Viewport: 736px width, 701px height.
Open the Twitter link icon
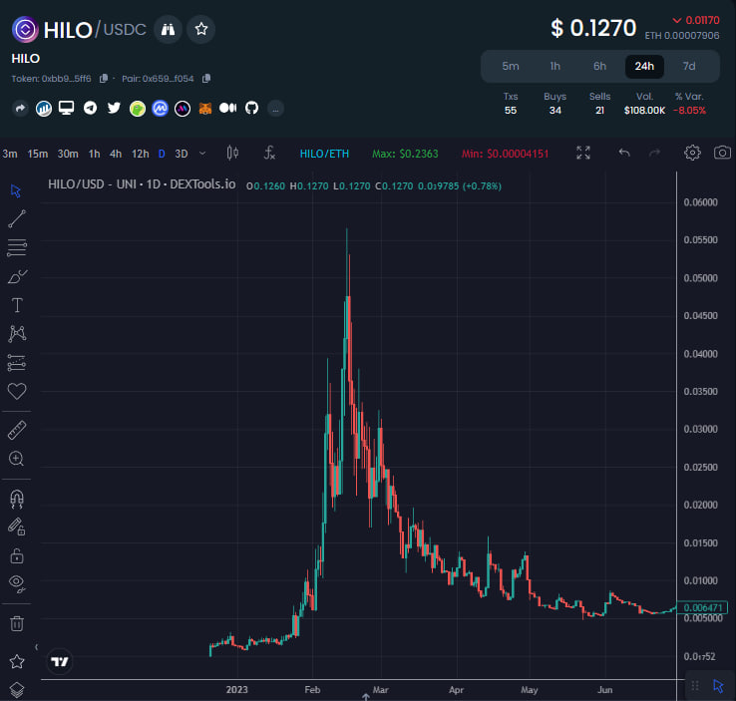tap(114, 109)
